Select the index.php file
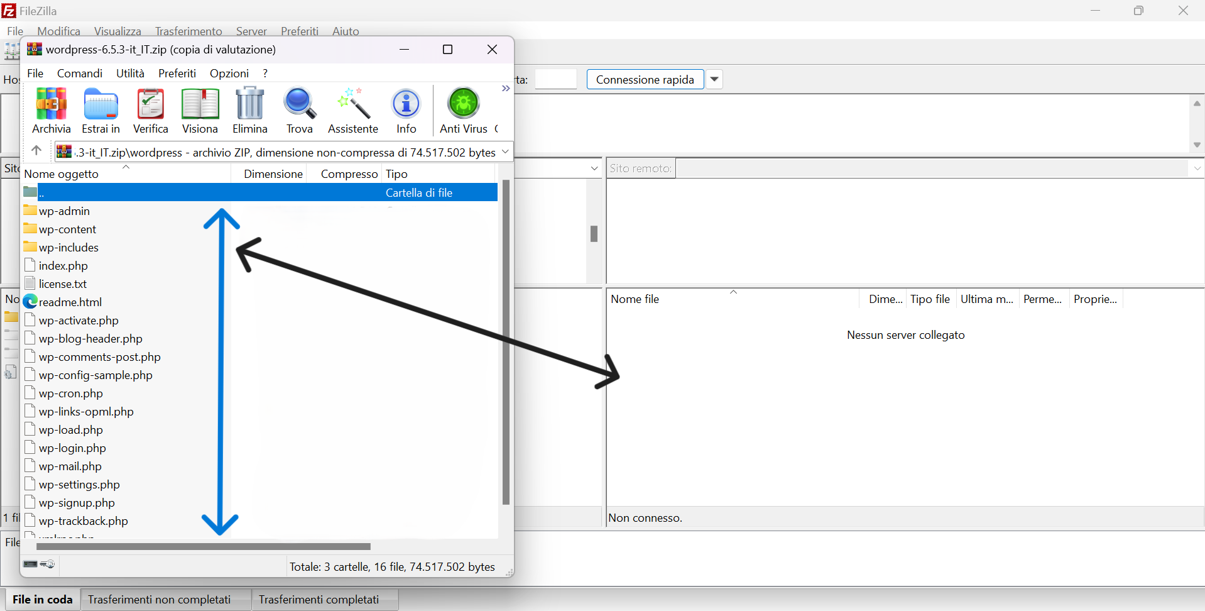1205x611 pixels. [x=63, y=266]
